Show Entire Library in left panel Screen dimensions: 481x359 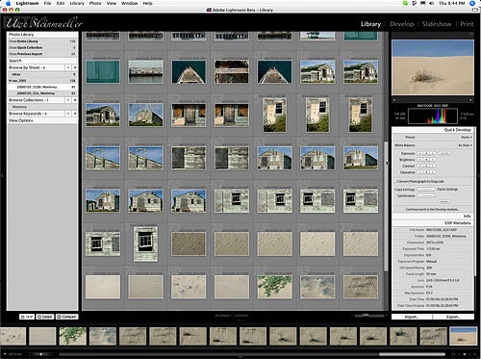point(42,41)
